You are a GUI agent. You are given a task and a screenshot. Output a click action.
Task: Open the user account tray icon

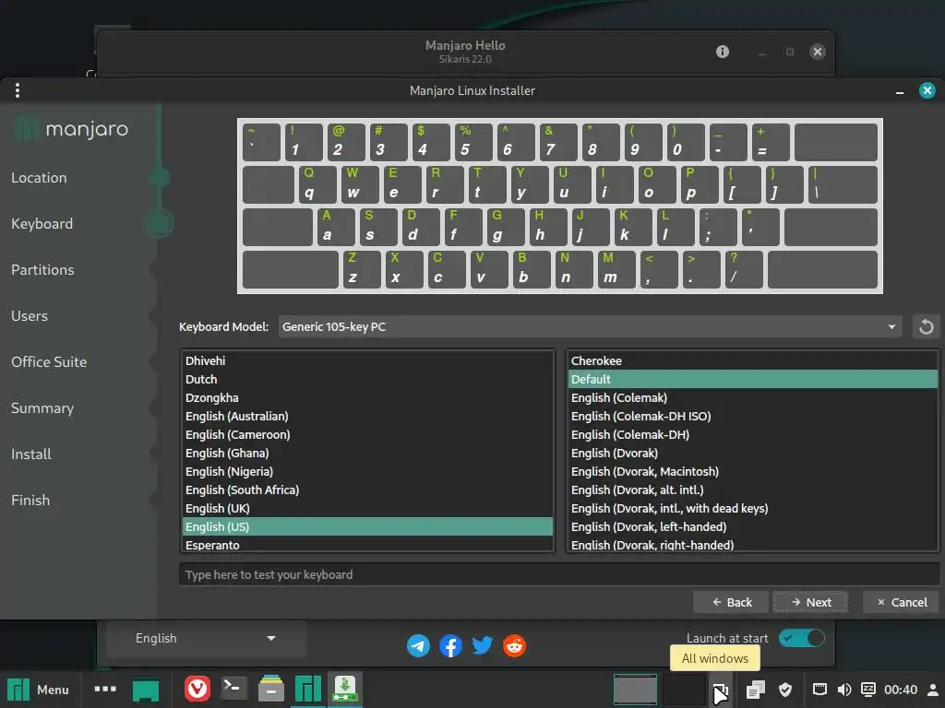click(x=933, y=690)
